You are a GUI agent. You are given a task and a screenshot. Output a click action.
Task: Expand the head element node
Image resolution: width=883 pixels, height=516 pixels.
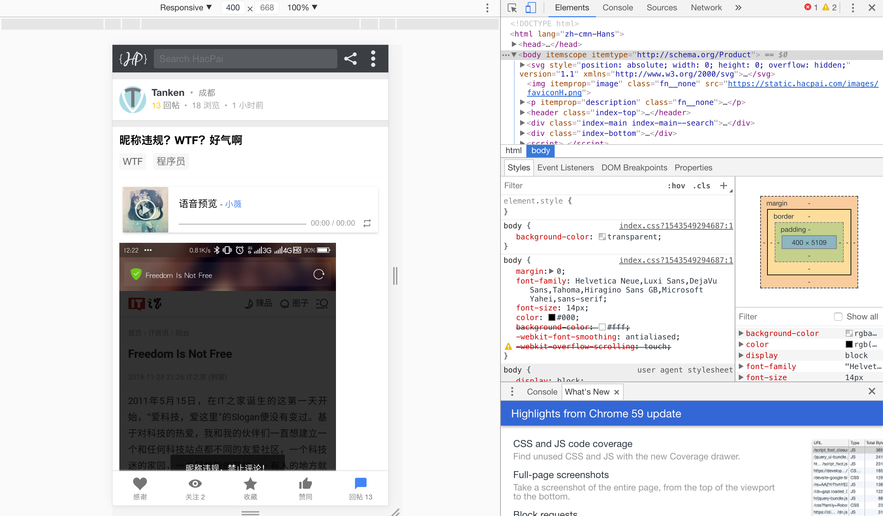(514, 44)
